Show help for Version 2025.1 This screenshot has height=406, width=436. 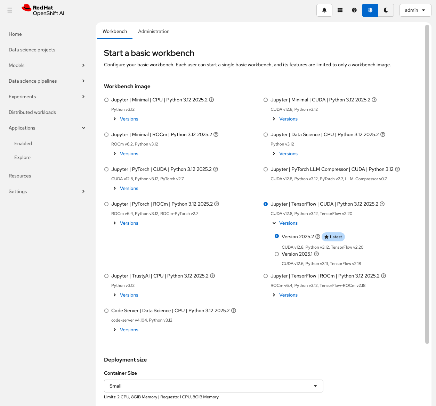point(316,254)
